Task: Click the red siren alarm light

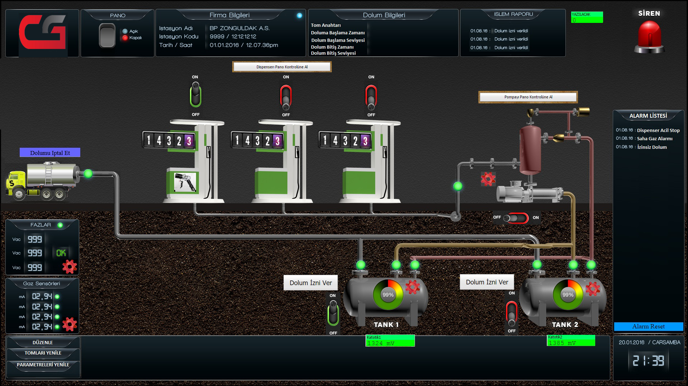Action: pos(649,36)
